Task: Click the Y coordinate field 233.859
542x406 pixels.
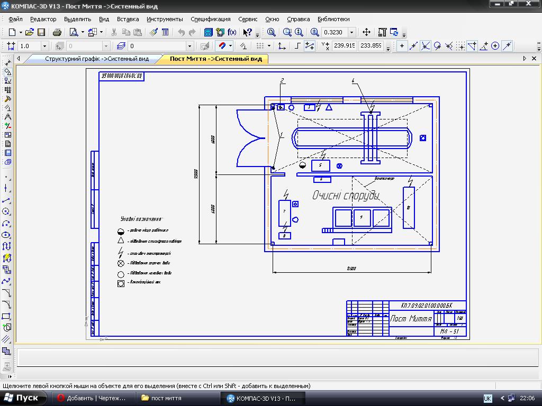Action: click(x=371, y=45)
